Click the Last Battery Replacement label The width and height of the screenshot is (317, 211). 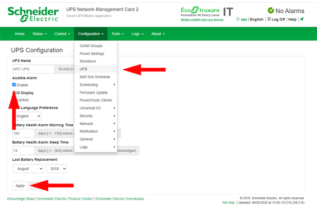pos(35,159)
